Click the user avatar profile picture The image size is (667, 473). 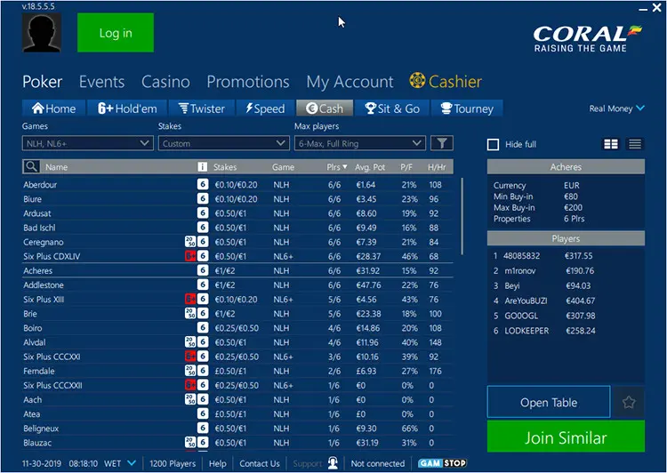[43, 33]
